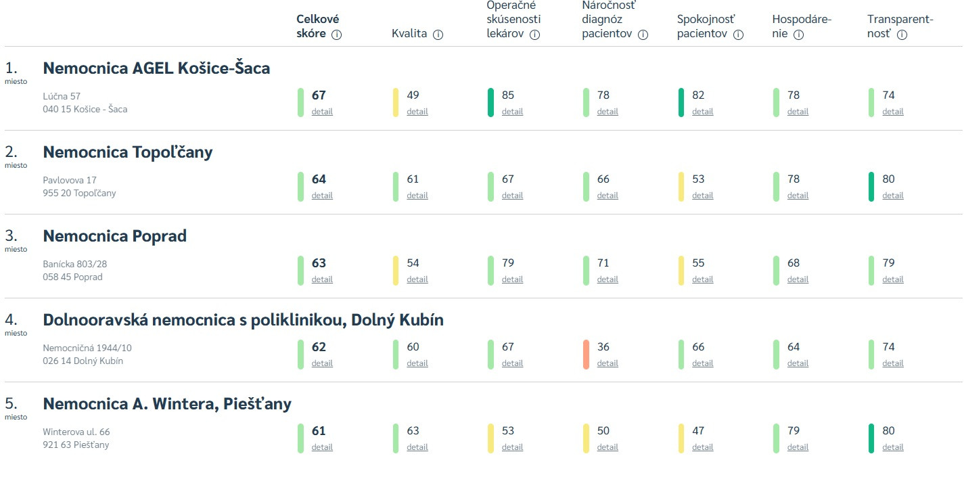964x498 pixels.
Task: View detail under Poprad doctors' experience 79
Action: (x=512, y=279)
